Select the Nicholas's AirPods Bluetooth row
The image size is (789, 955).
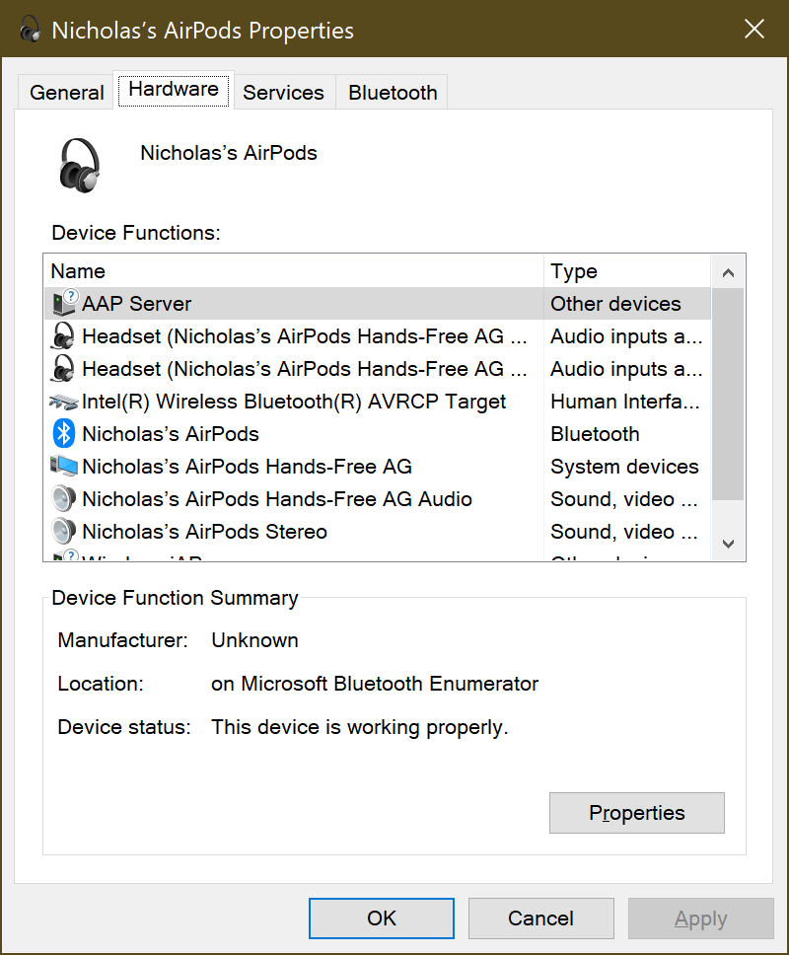[x=377, y=434]
